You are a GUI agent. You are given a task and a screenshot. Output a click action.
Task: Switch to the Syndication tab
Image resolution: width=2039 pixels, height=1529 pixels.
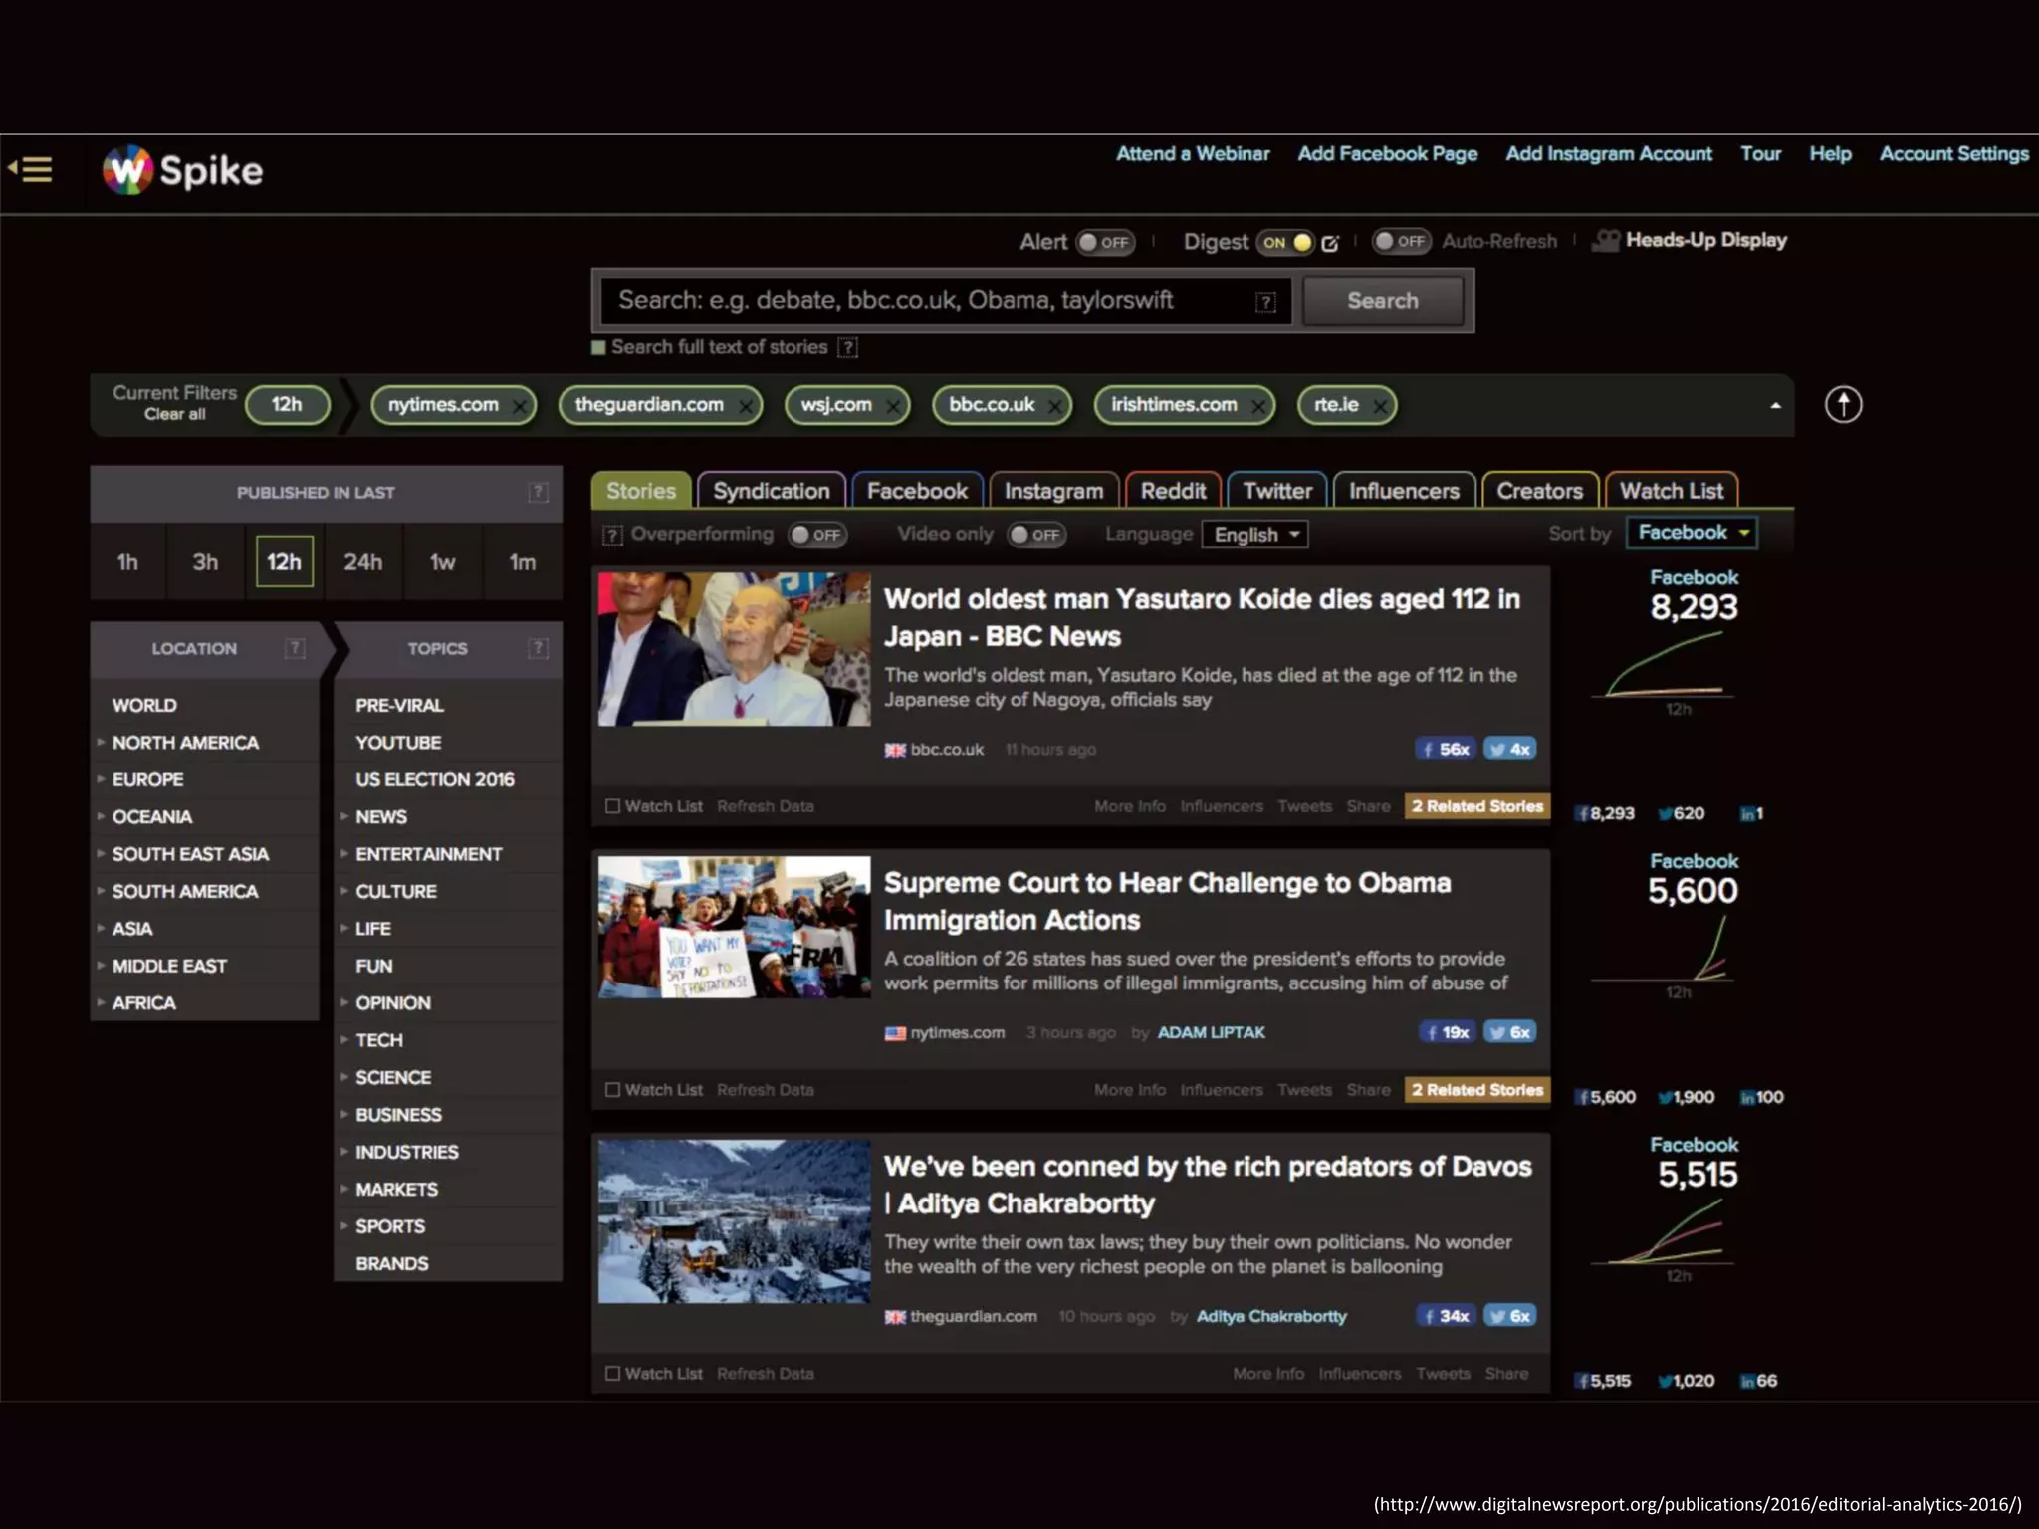[x=772, y=491]
